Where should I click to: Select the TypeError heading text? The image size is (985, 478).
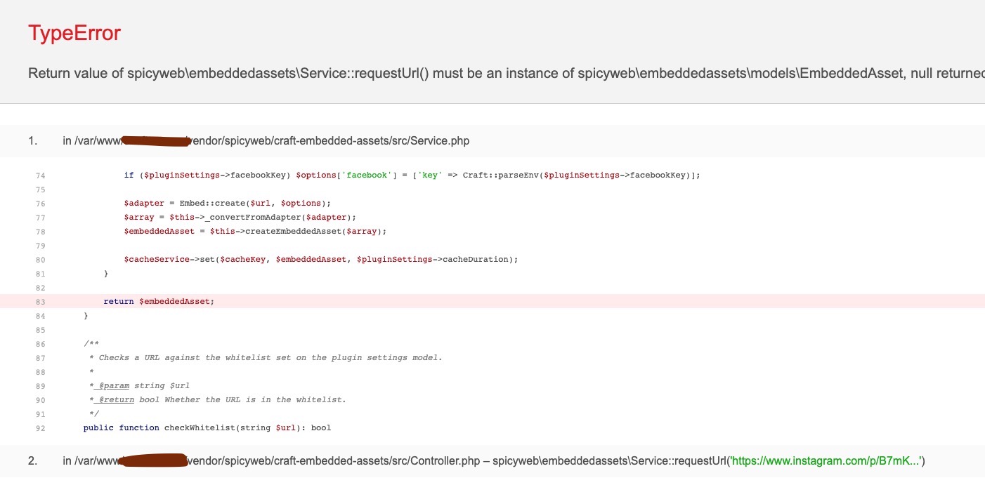coord(75,32)
